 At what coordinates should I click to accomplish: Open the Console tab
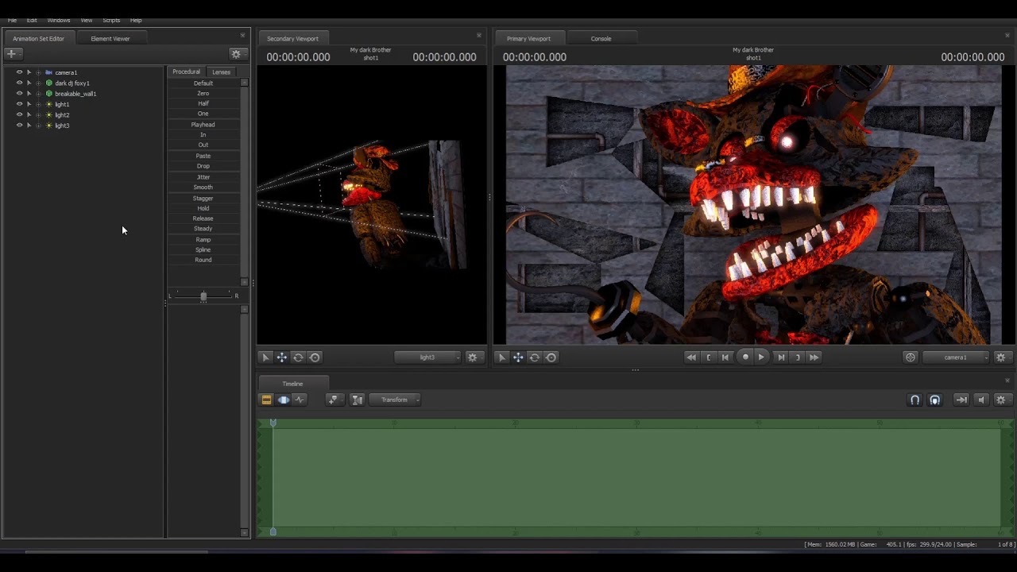tap(601, 38)
